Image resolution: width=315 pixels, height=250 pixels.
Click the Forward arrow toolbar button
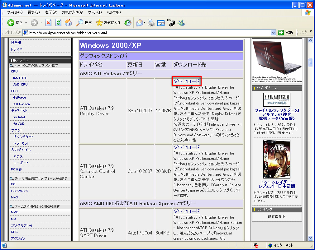(x=34, y=23)
